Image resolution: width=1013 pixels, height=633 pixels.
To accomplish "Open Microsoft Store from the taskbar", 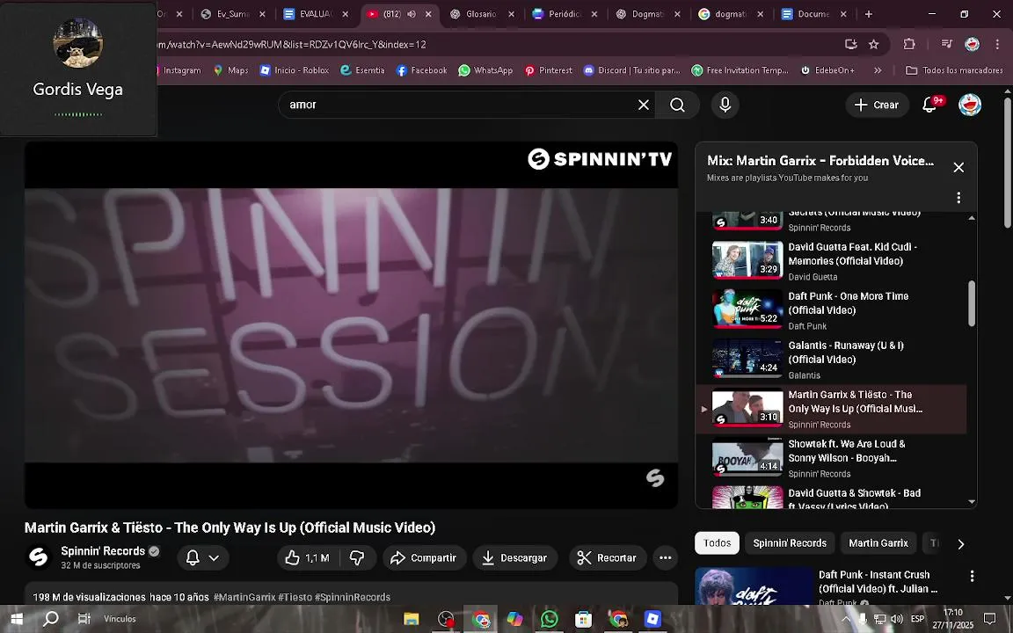I will click(x=583, y=619).
